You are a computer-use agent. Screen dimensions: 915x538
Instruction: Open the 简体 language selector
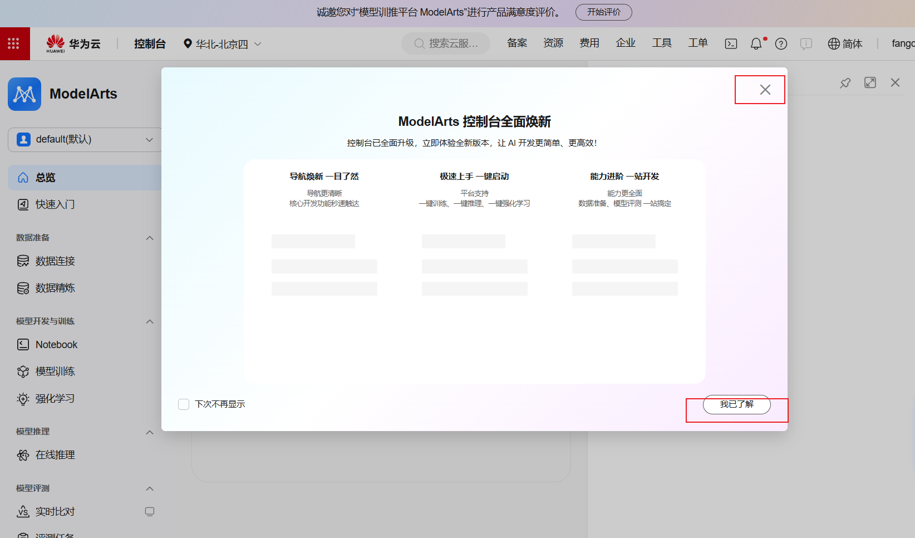pos(845,43)
